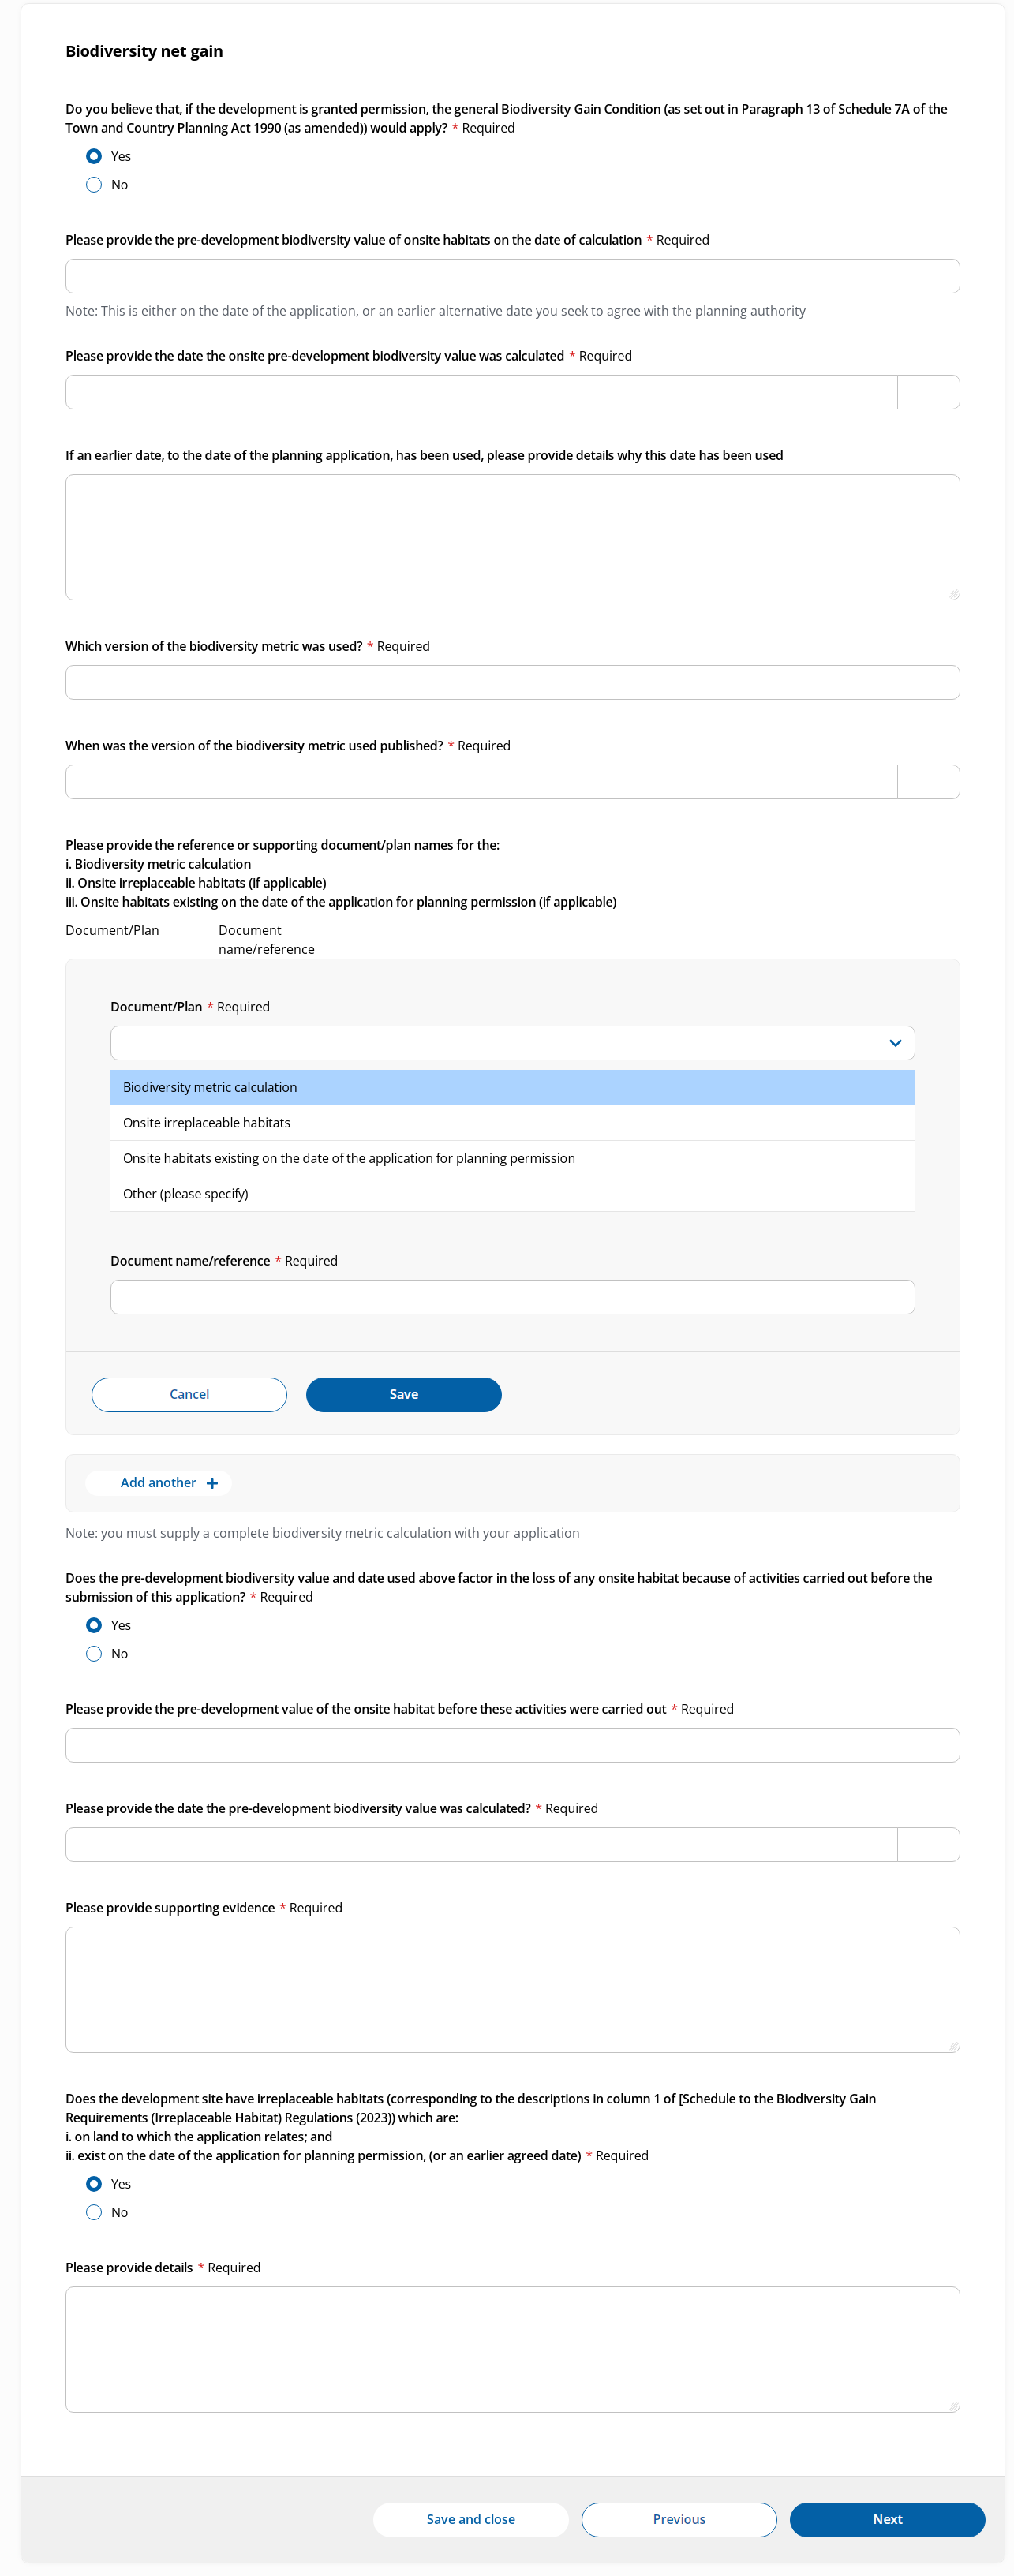Select Onsite habitats existing on application date option
Screen dimensions: 1014x2576
[x=512, y=1158]
